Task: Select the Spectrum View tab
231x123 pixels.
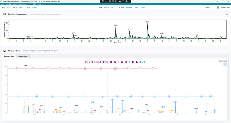Action: (x=9, y=56)
